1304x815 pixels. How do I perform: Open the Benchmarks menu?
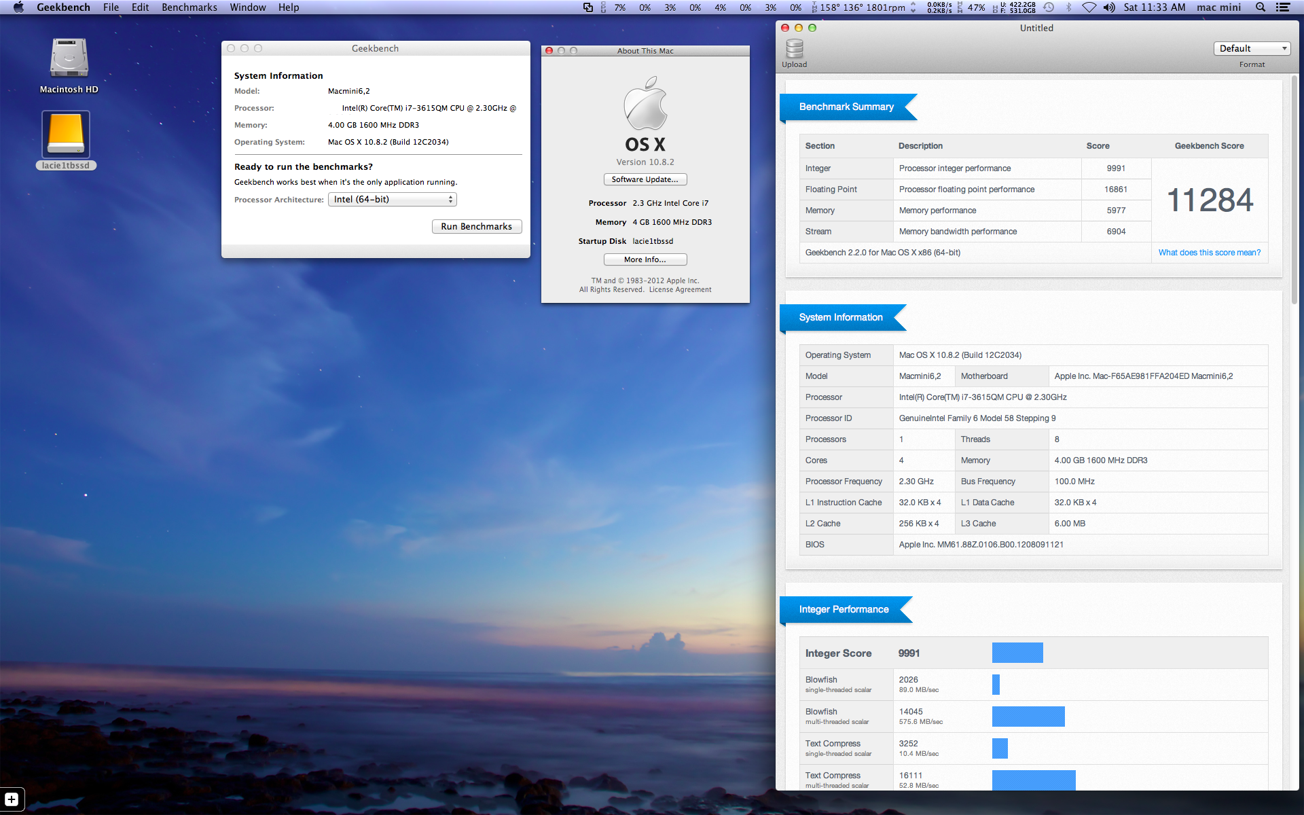pyautogui.click(x=189, y=7)
